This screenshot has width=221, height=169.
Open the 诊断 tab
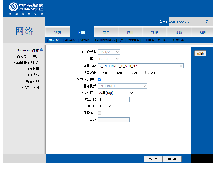179,32
